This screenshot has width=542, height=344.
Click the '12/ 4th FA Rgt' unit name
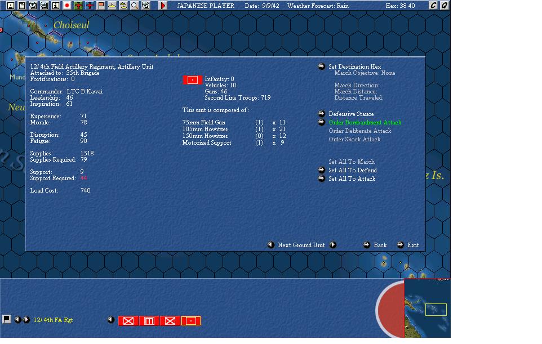53,320
